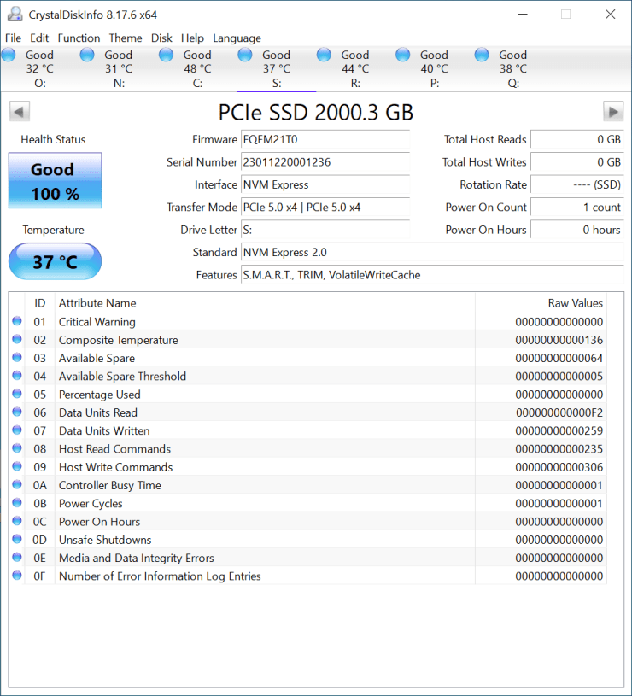
Task: Click the Standard field NVM Express 2.0
Action: [x=432, y=253]
